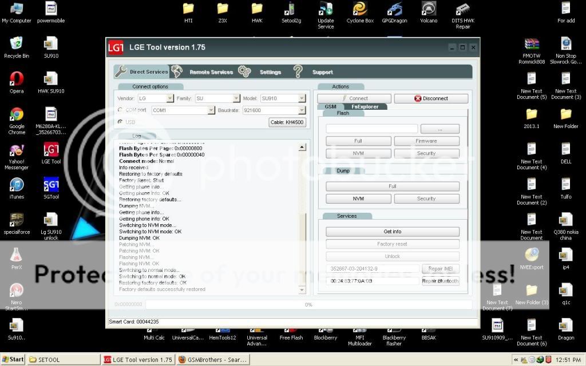Image resolution: width=586 pixels, height=366 pixels.
Task: Switch to GSMBrothers taskbar item
Action: (x=213, y=360)
